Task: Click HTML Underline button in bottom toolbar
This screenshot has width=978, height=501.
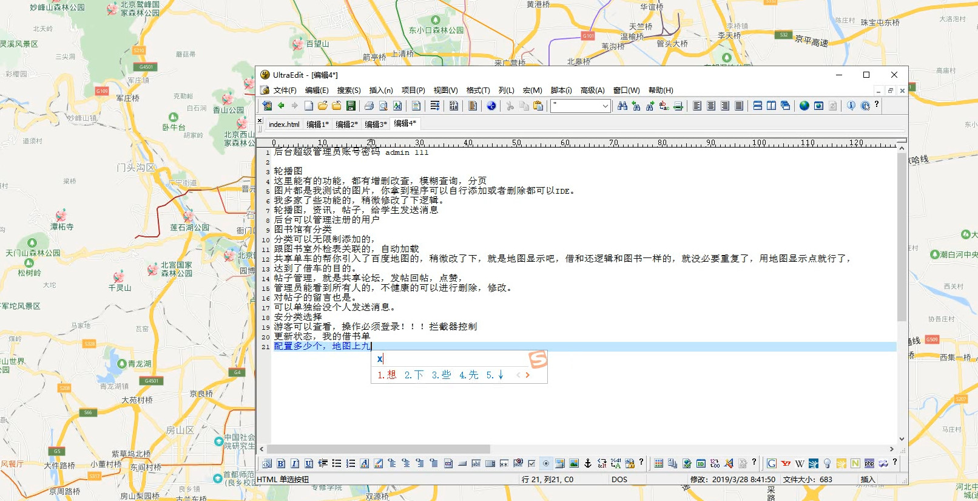Action: [x=309, y=463]
